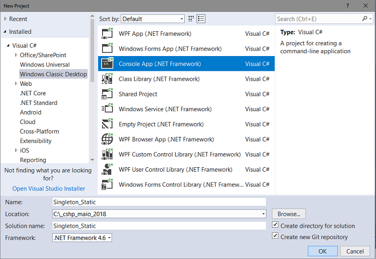This screenshot has width=376, height=259.
Task: Click the WPF Custom Control Library icon
Action: click(107, 154)
